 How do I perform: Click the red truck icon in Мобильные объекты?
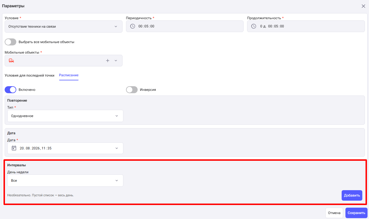click(11, 61)
